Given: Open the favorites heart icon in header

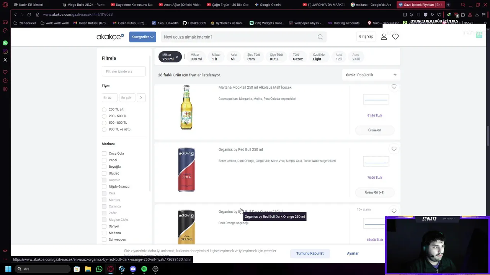Looking at the screenshot, I should (395, 37).
